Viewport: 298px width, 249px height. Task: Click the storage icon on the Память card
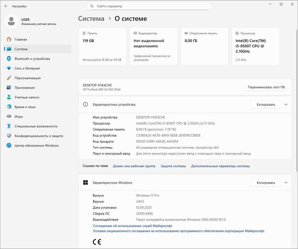[x=84, y=33]
